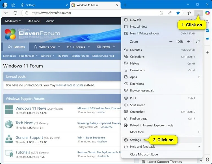The width and height of the screenshot is (212, 164).
Task: Enter full screen from Zoom row
Action: (x=198, y=42)
